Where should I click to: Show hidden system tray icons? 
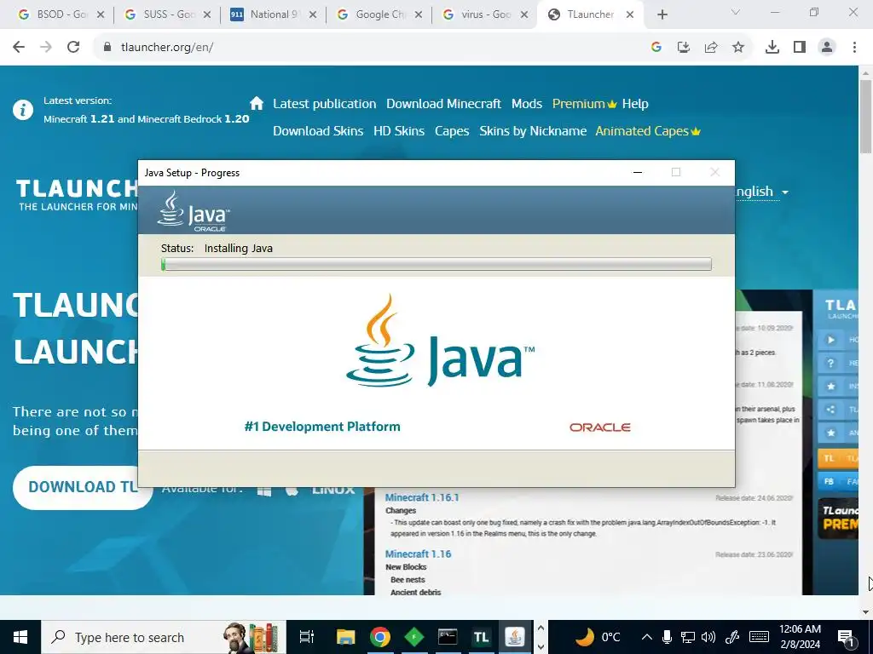pyautogui.click(x=646, y=637)
